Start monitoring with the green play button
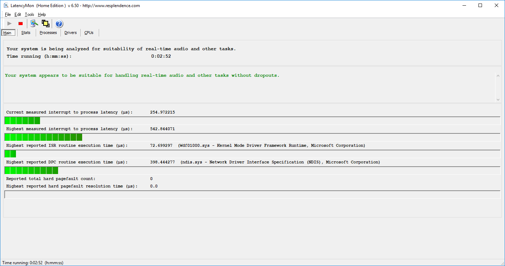 click(10, 24)
